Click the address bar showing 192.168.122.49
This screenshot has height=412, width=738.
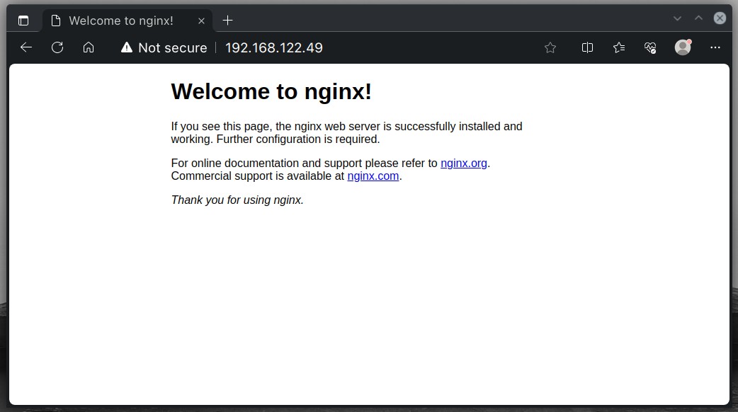click(274, 47)
